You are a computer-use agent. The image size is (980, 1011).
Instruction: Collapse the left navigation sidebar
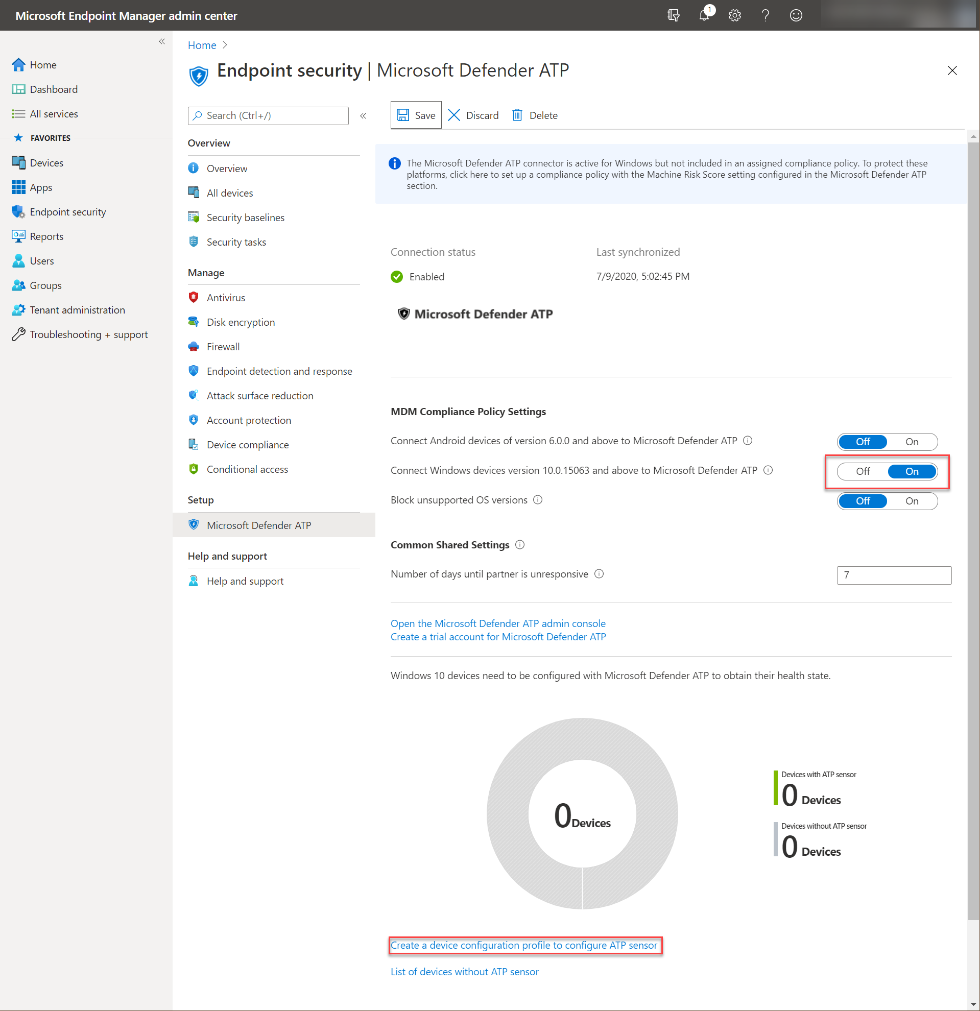161,41
